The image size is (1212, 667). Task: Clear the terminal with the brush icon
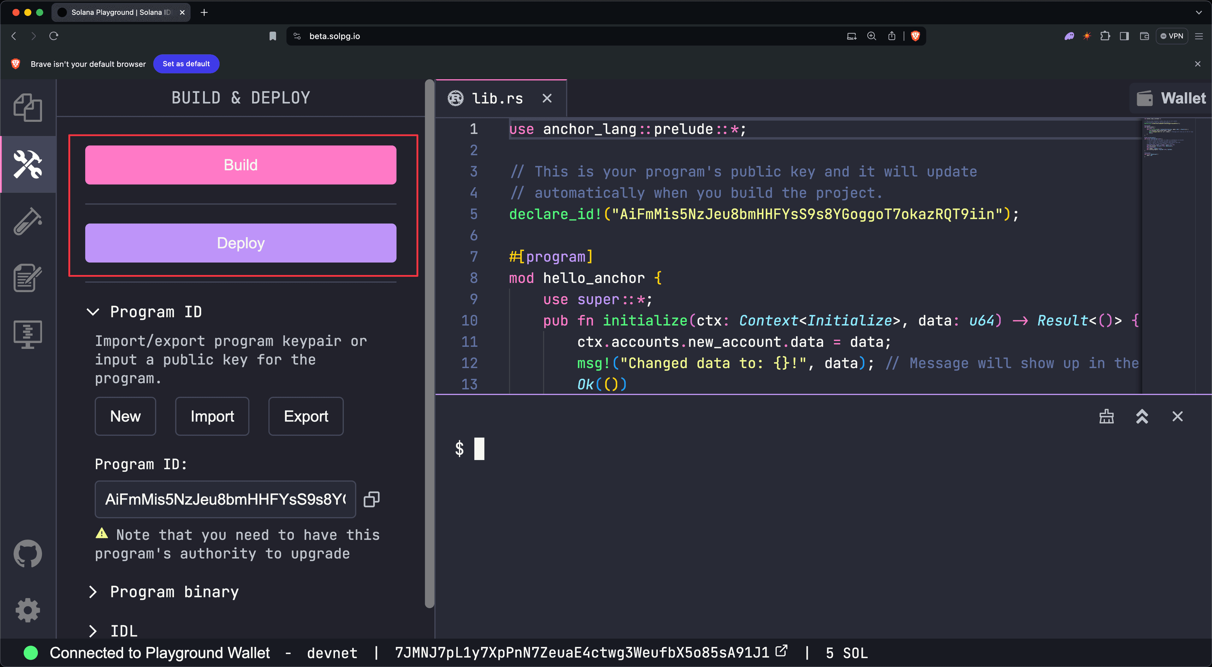(x=1107, y=417)
